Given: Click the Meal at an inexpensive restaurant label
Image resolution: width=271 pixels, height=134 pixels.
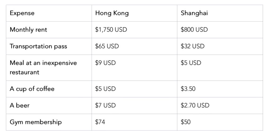Looking at the screenshot, I should point(43,68).
